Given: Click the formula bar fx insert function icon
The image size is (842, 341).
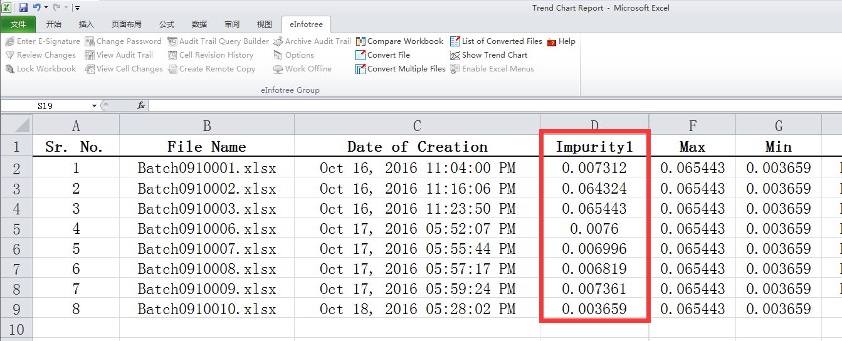Looking at the screenshot, I should point(141,106).
